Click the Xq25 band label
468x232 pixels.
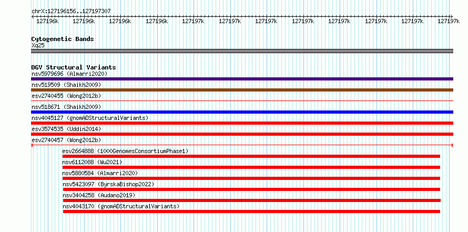point(38,45)
